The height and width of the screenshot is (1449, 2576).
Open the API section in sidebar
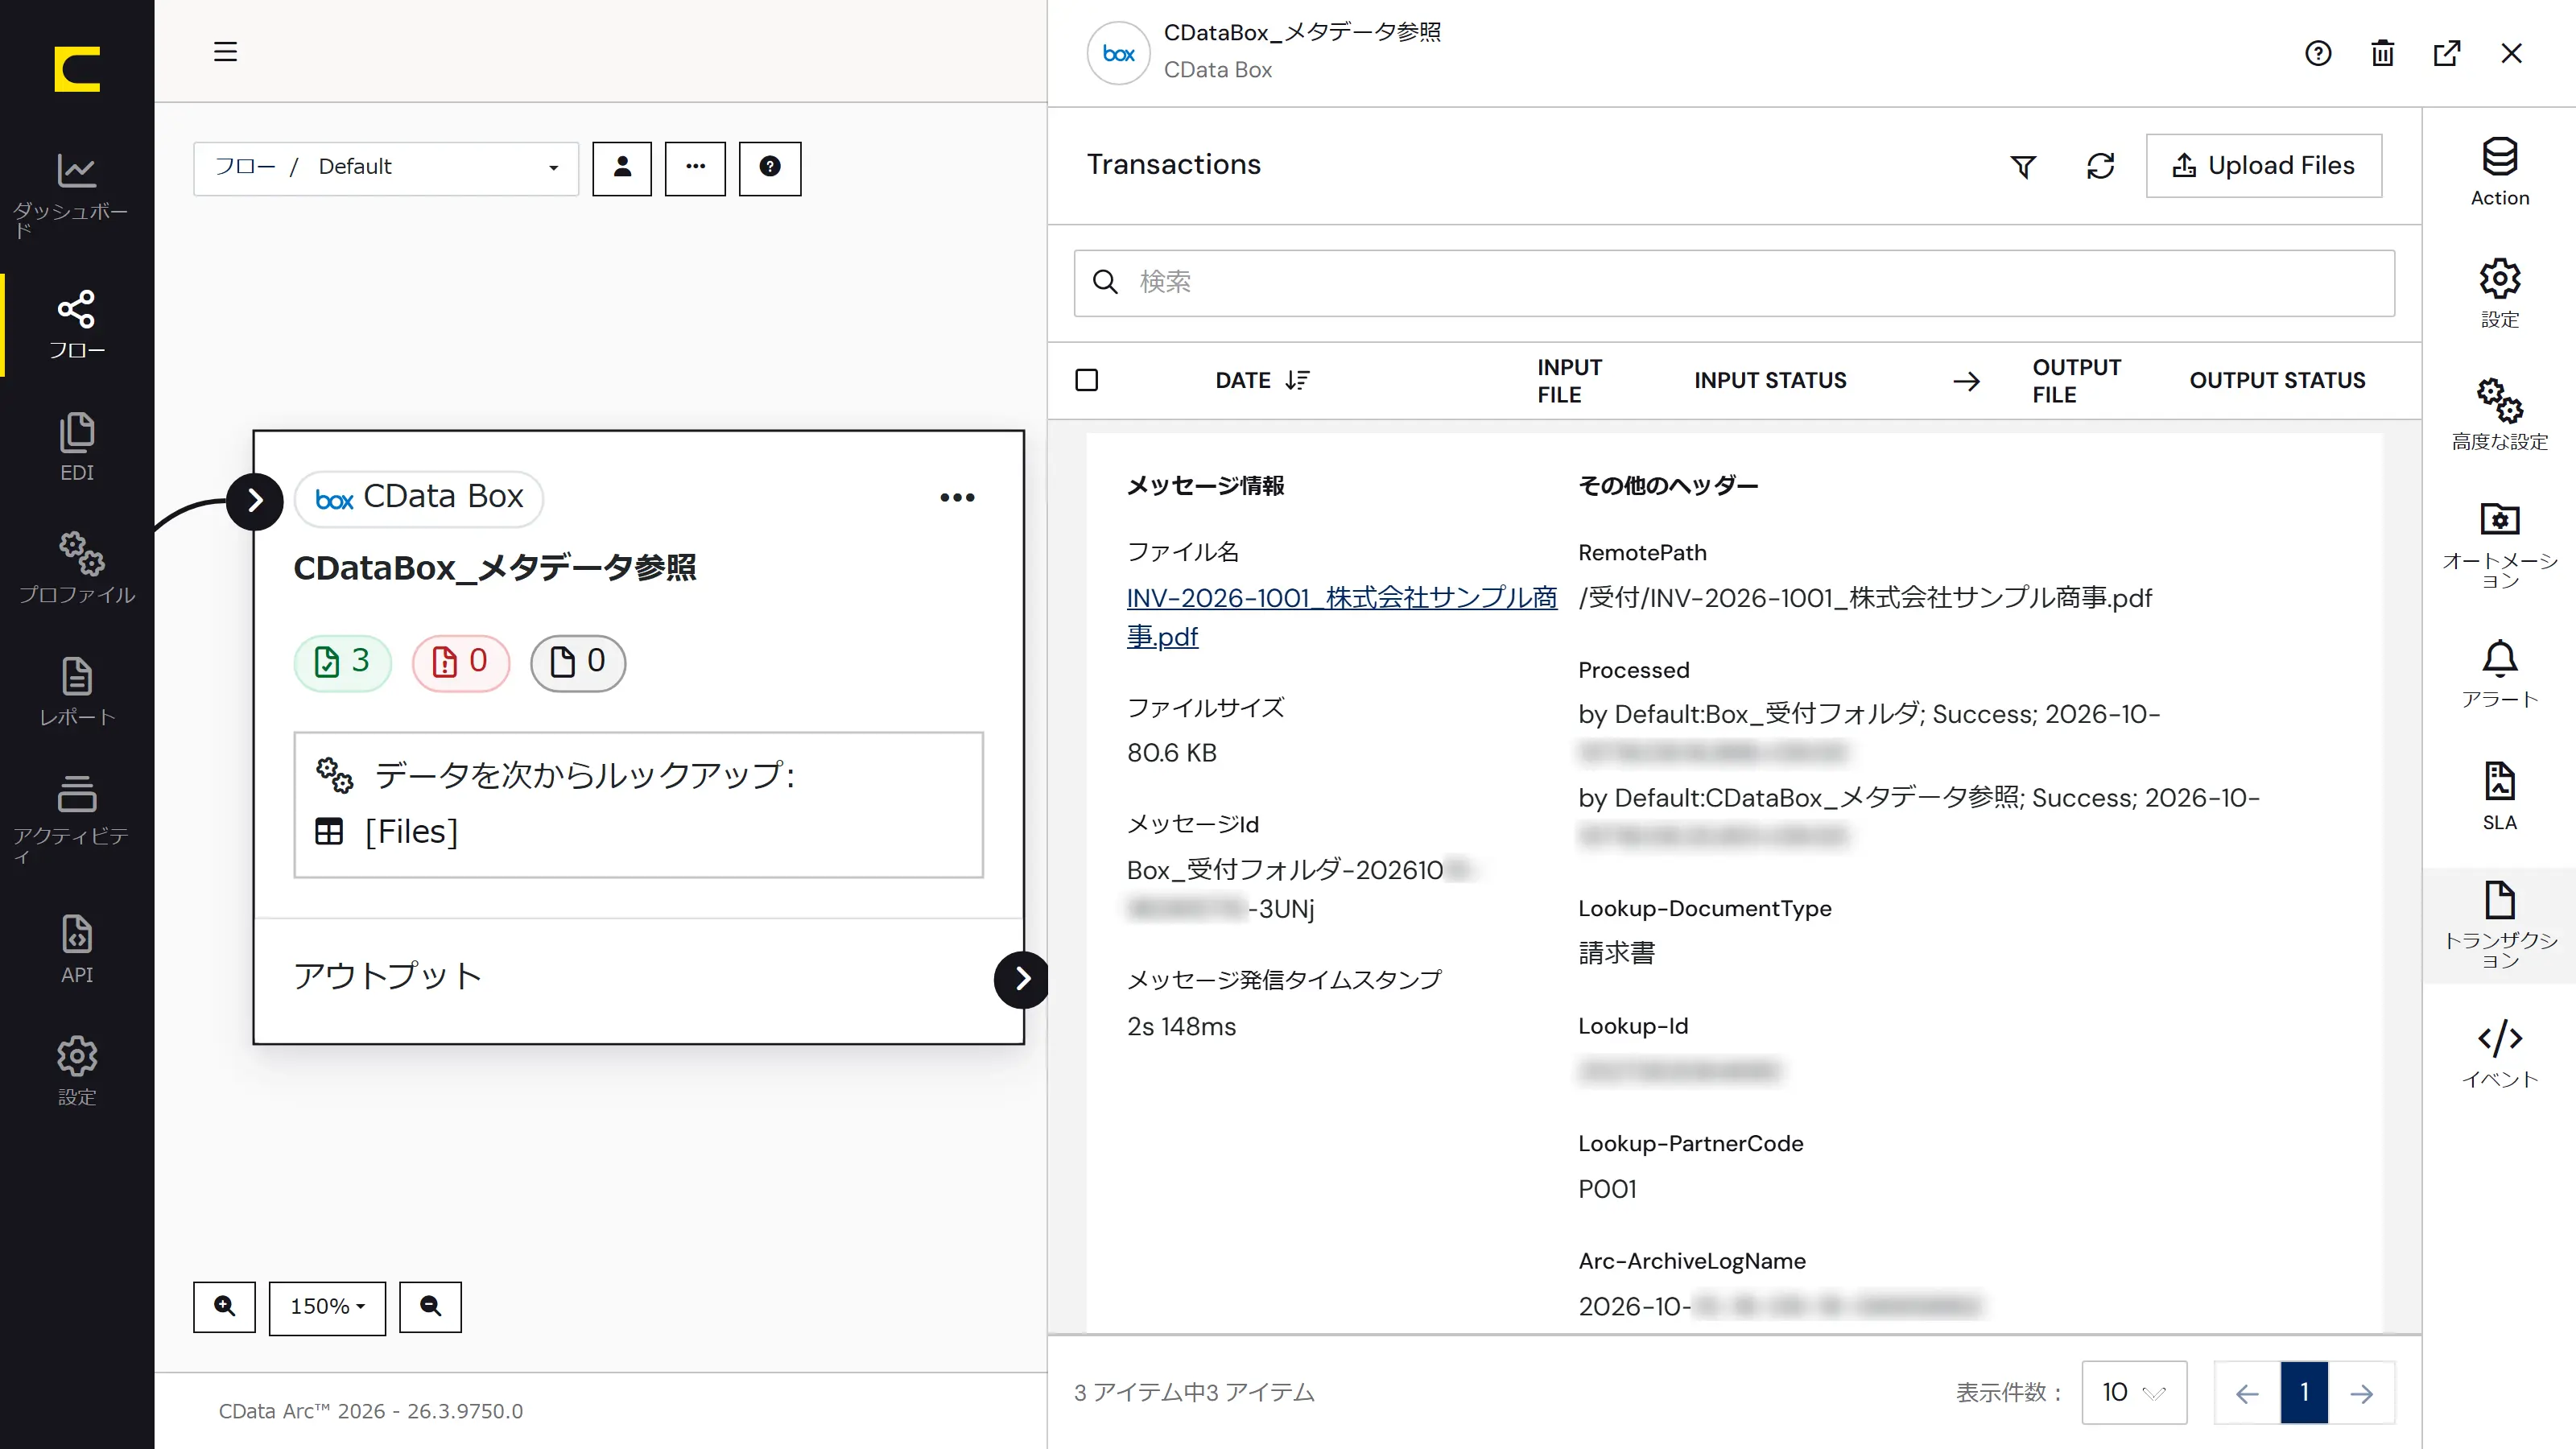(x=76, y=949)
